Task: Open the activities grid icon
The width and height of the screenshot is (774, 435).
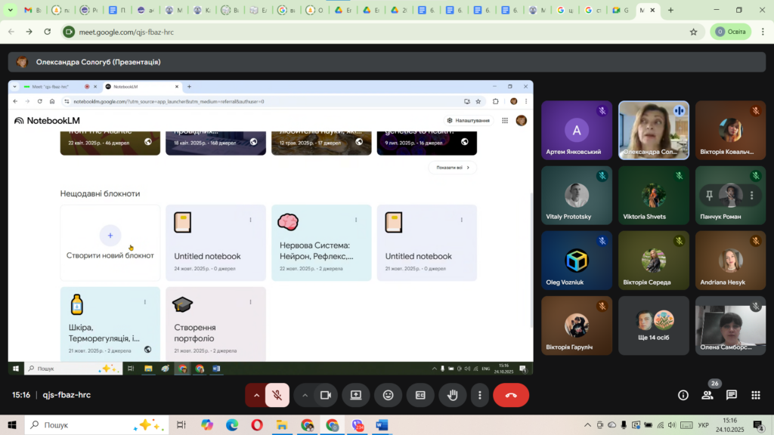Action: (x=755, y=395)
